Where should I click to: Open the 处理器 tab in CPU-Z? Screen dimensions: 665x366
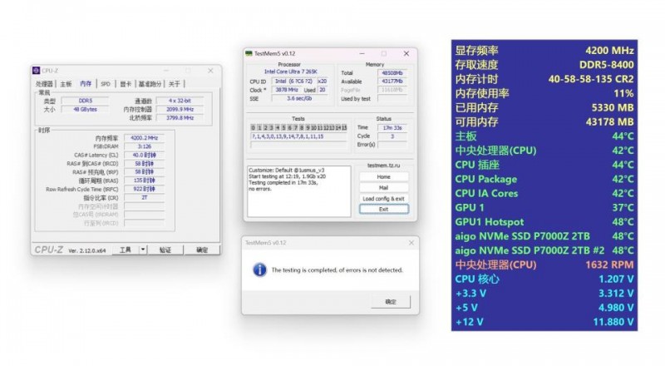44,84
